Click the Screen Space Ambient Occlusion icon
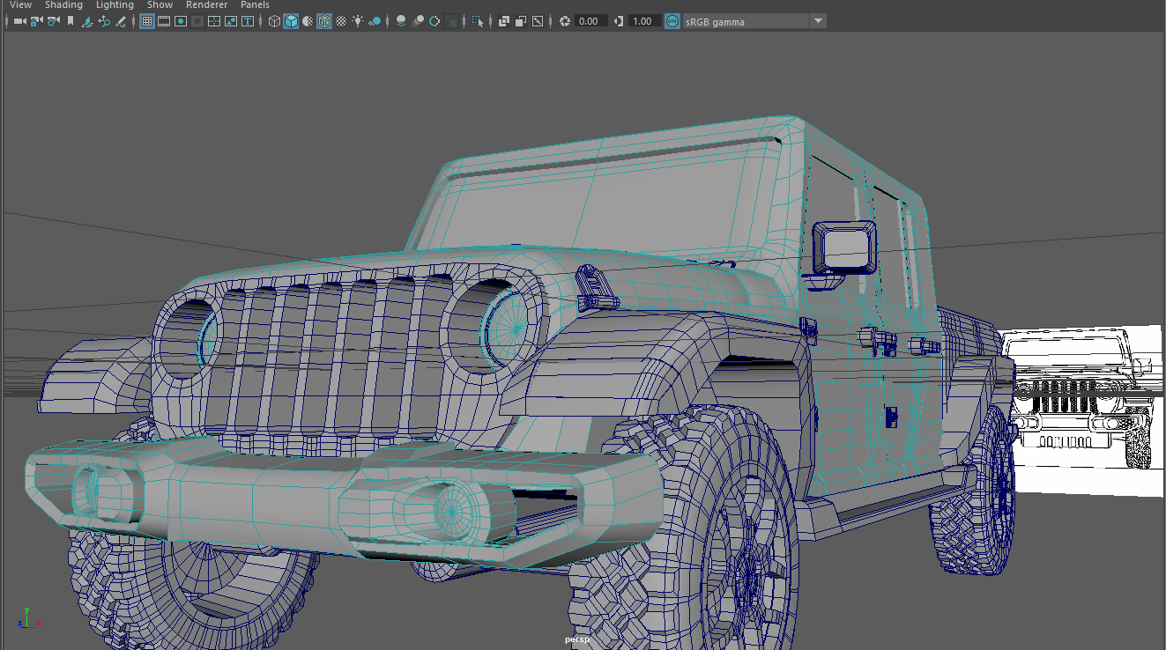This screenshot has width=1166, height=650. (401, 21)
